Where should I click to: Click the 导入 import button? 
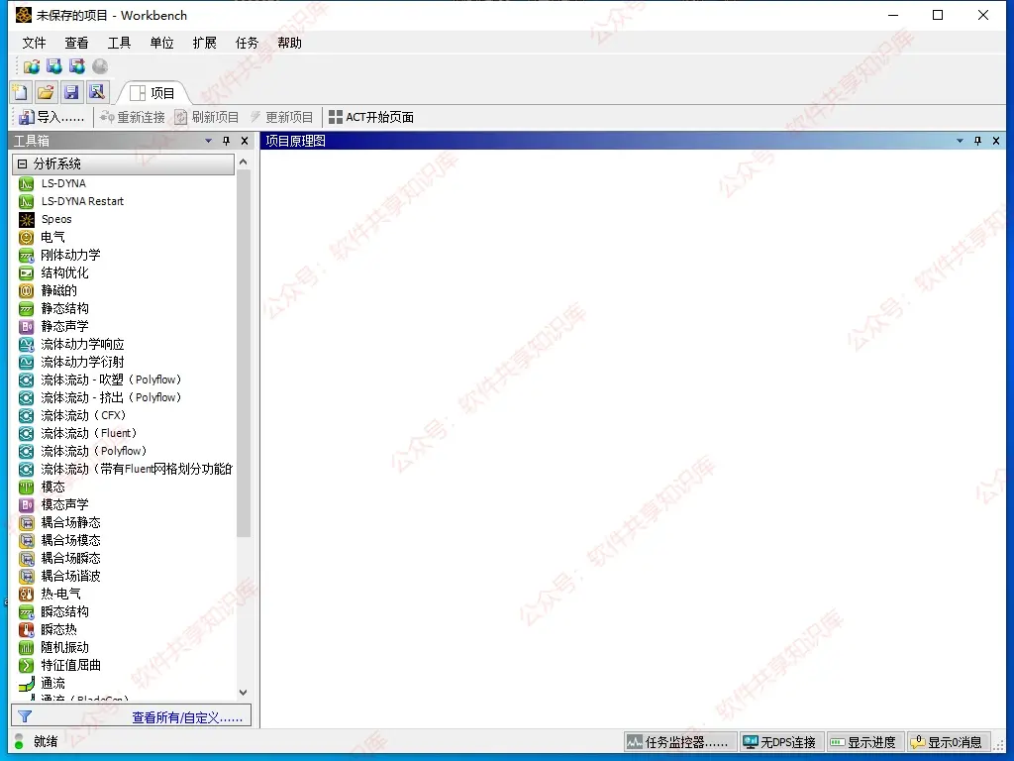[51, 117]
